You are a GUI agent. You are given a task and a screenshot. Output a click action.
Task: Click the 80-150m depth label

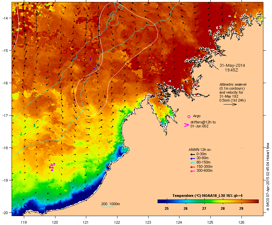tap(203, 162)
